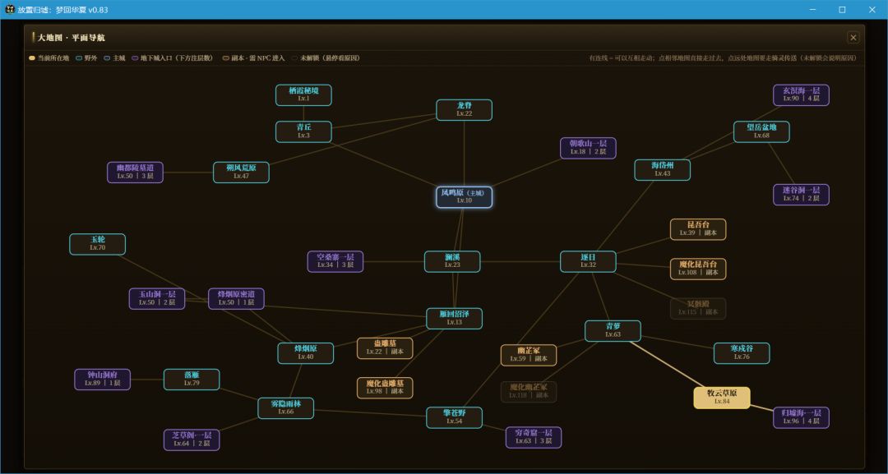Travel to 雁回沼泽 Lv.13
Screen dimensions: 888x474
click(454, 319)
